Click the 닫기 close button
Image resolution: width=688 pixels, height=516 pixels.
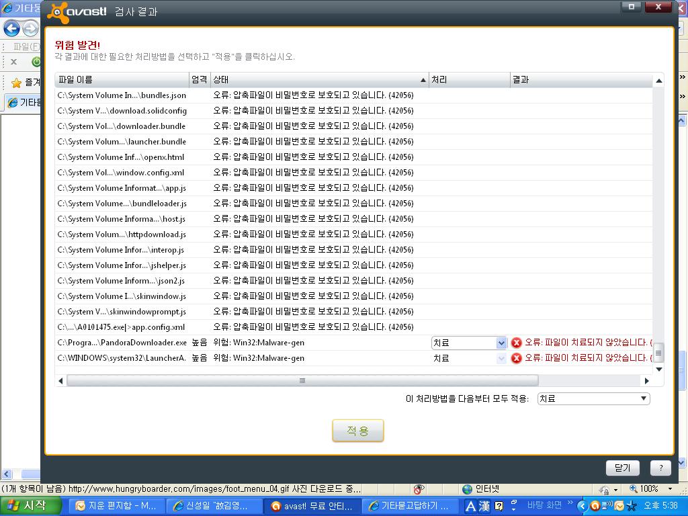pyautogui.click(x=622, y=468)
